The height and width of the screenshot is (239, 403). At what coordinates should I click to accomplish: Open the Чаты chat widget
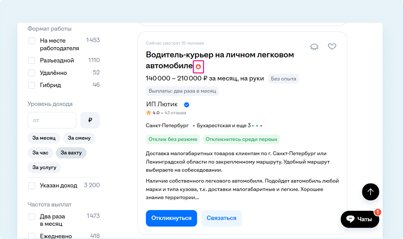click(360, 219)
